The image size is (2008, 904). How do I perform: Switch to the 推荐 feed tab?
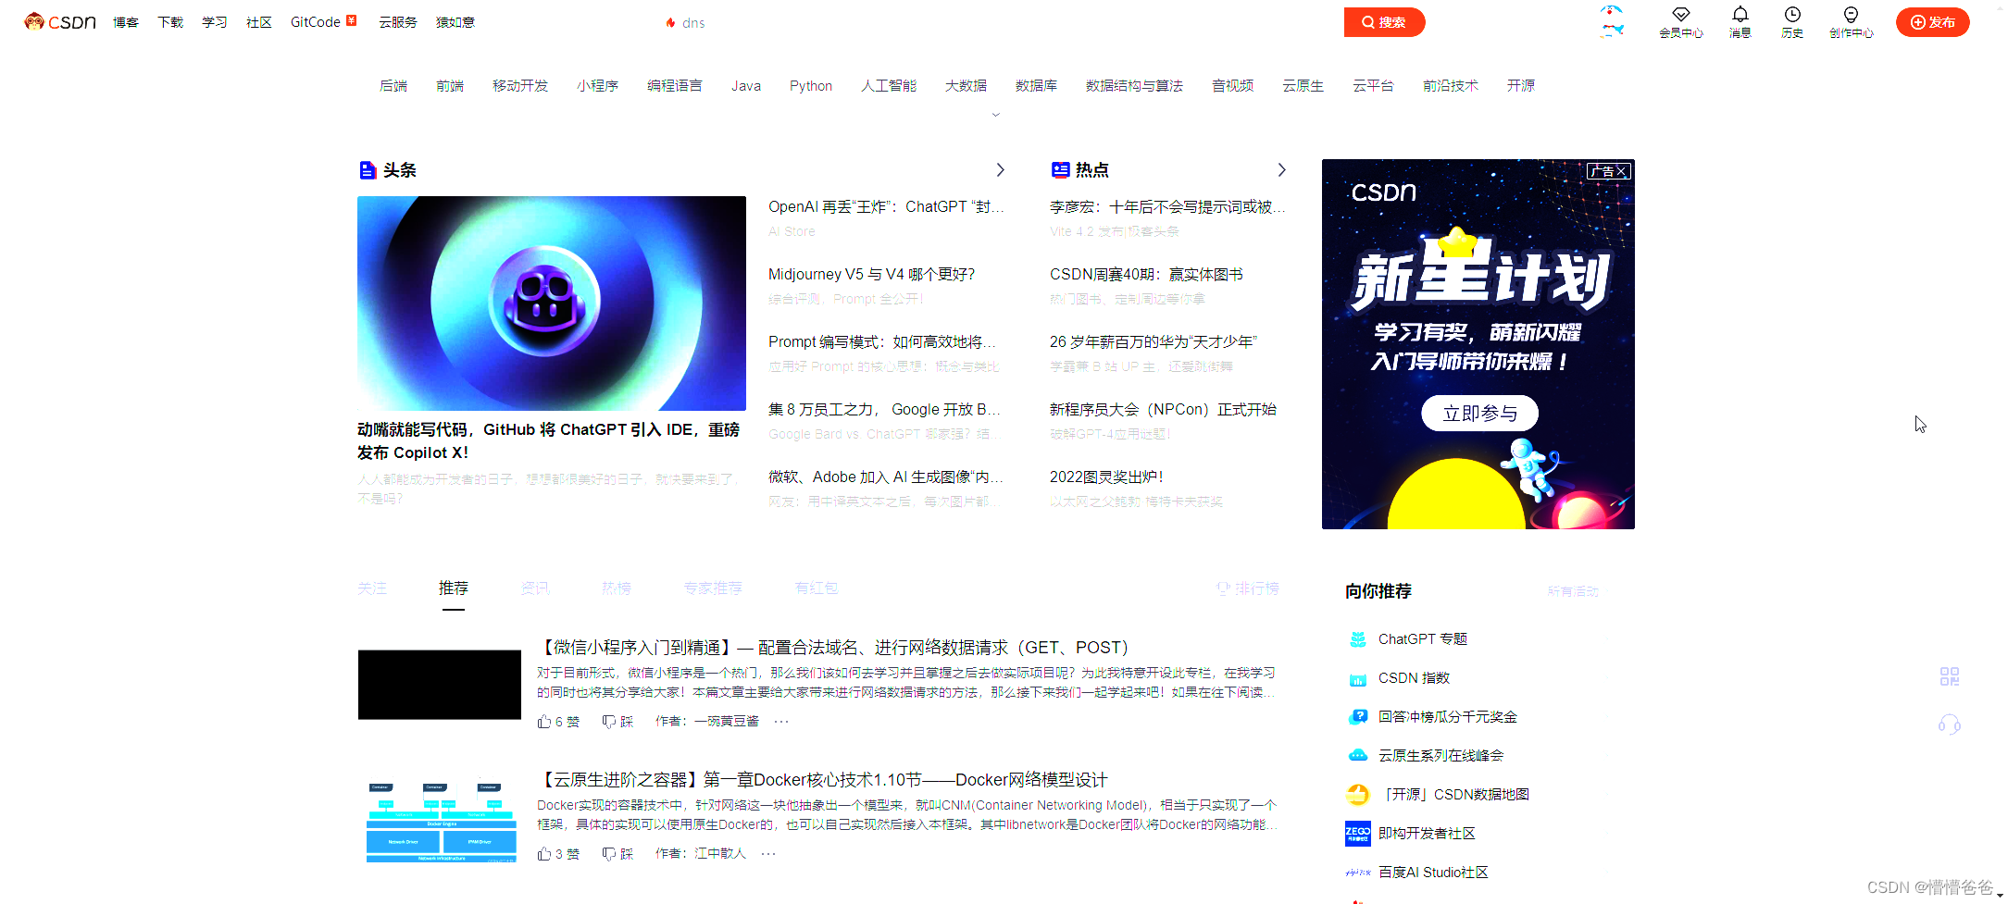click(x=454, y=588)
